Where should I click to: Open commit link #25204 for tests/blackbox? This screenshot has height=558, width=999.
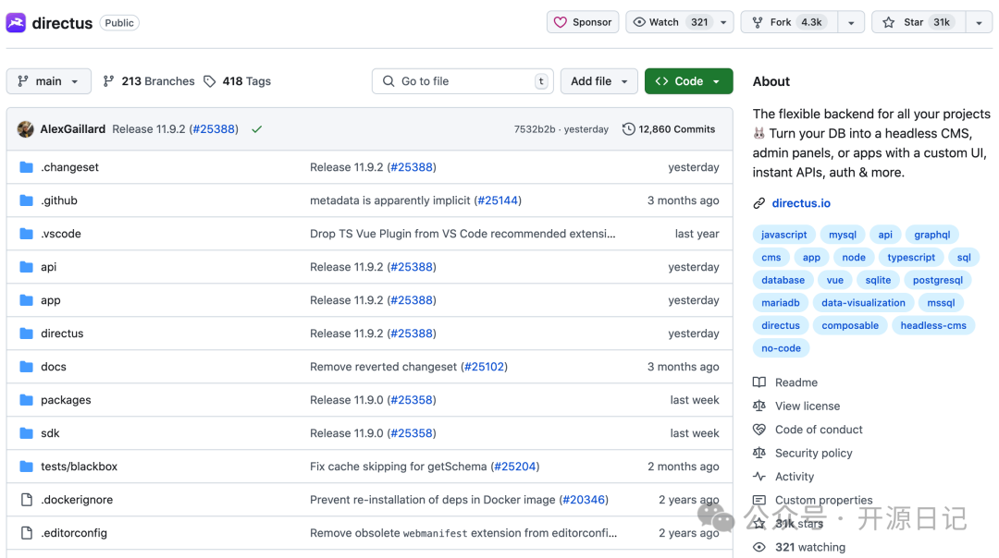tap(515, 467)
